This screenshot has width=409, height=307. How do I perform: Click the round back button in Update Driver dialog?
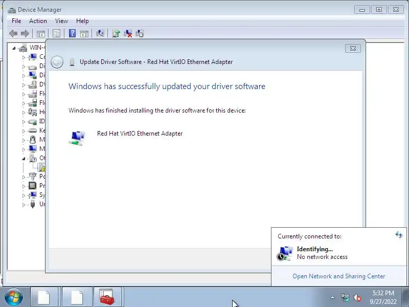pyautogui.click(x=57, y=62)
